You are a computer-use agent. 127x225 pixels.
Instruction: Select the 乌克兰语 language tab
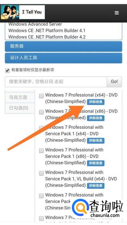click(x=20, y=97)
